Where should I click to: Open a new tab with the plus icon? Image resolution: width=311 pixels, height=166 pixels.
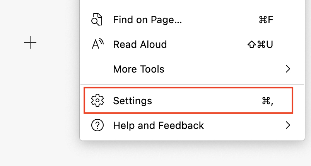tap(30, 42)
